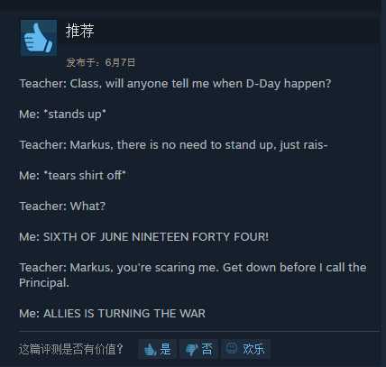Mark the review as funny with 欢乐

point(246,349)
